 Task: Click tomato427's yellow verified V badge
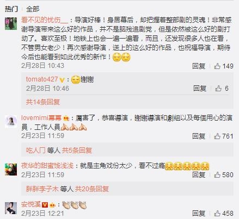[x=62, y=80]
